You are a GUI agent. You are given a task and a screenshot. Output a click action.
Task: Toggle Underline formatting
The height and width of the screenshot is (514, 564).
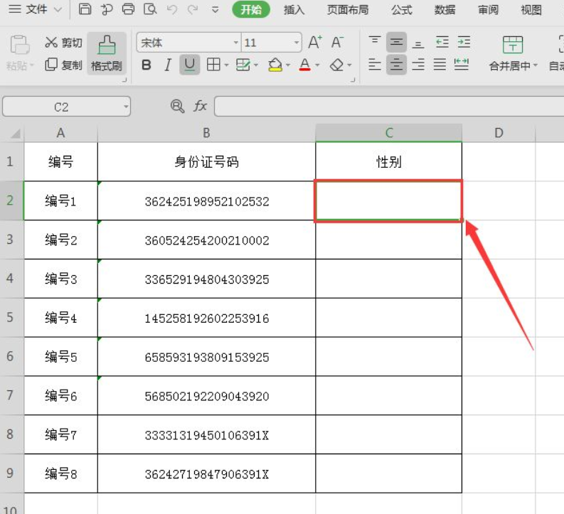point(190,65)
